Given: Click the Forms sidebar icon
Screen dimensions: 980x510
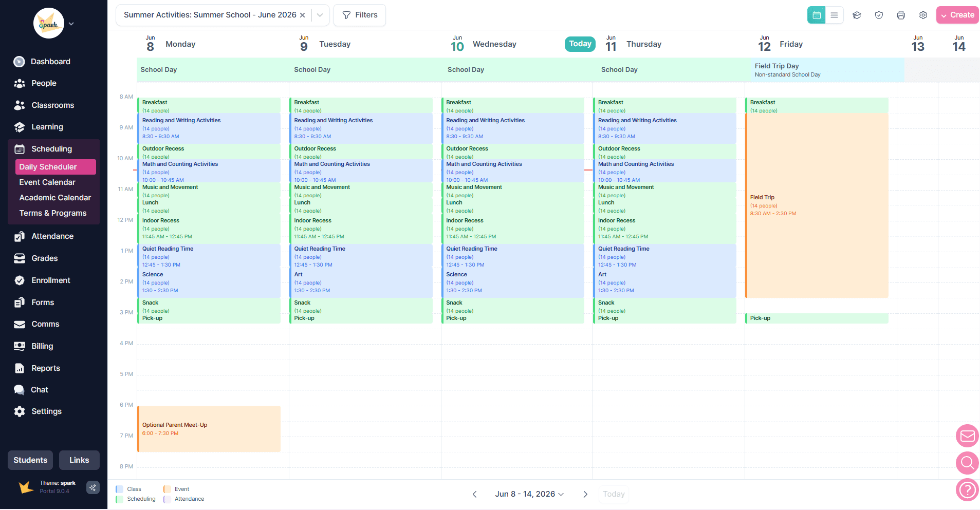Looking at the screenshot, I should (x=20, y=303).
